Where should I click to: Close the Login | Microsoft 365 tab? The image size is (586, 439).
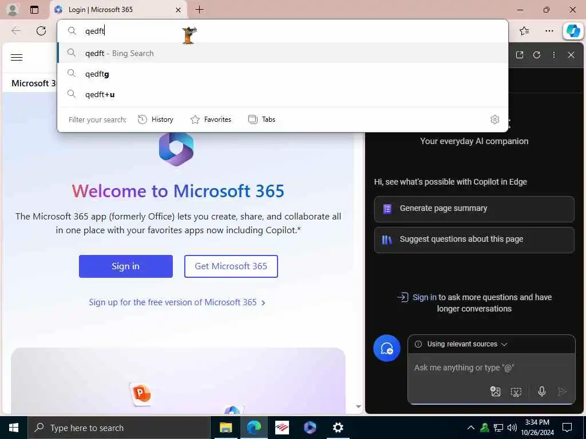pyautogui.click(x=179, y=10)
